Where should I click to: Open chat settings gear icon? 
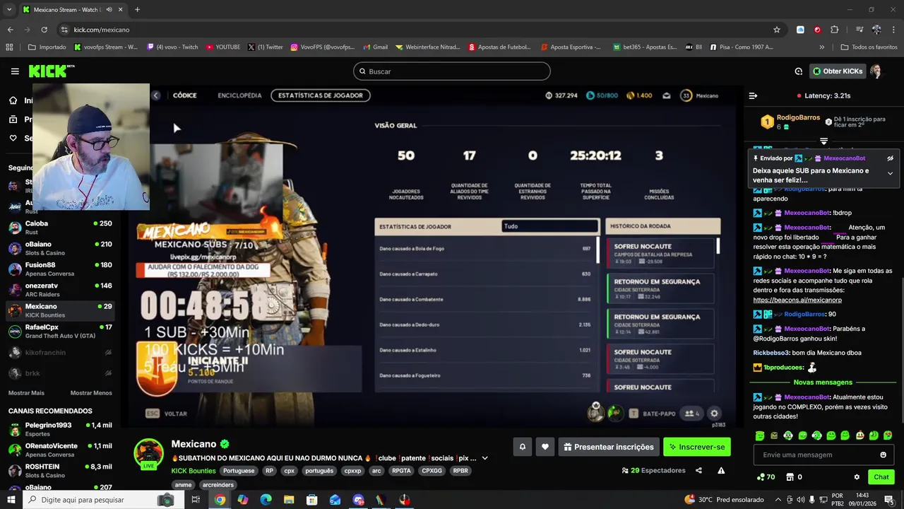pyautogui.click(x=857, y=477)
